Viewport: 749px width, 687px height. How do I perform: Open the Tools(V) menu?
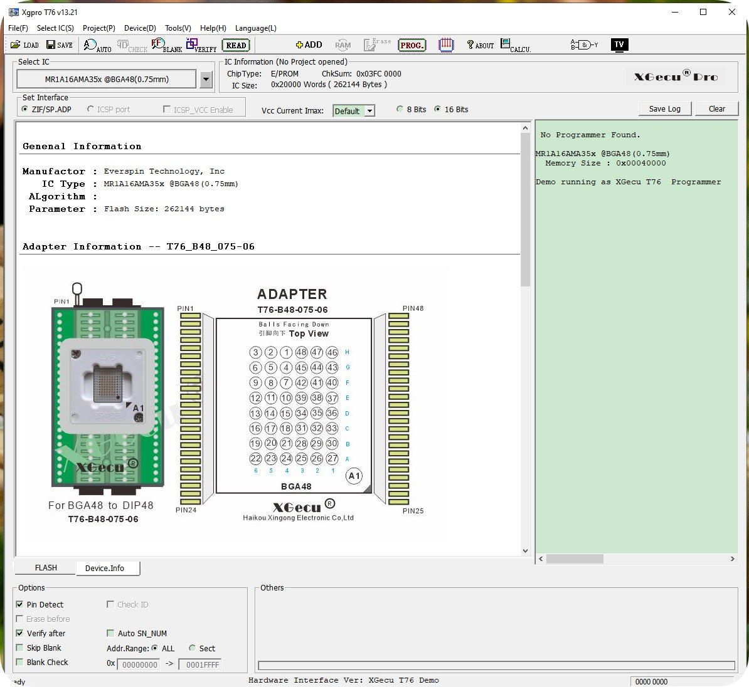[178, 28]
